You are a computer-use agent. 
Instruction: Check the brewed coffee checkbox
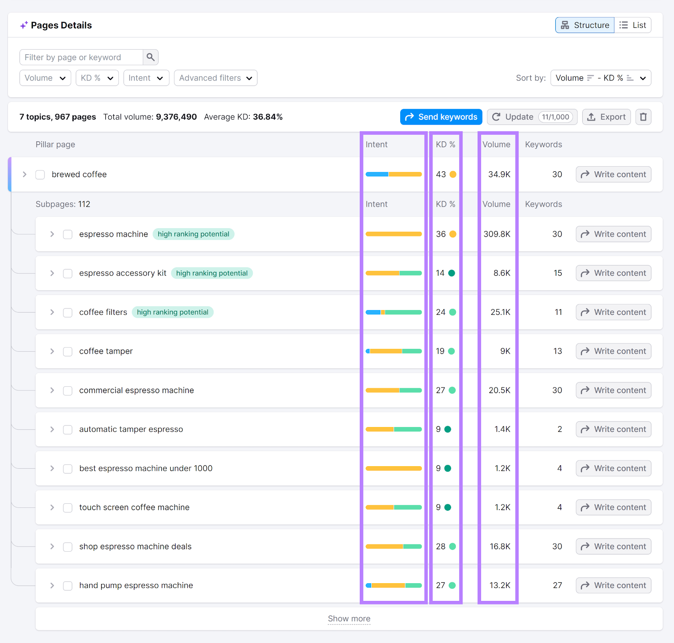click(40, 174)
